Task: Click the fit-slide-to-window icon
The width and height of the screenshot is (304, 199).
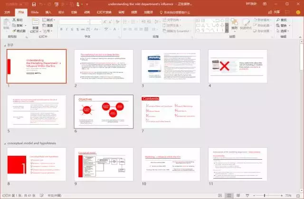Action: click(298, 196)
